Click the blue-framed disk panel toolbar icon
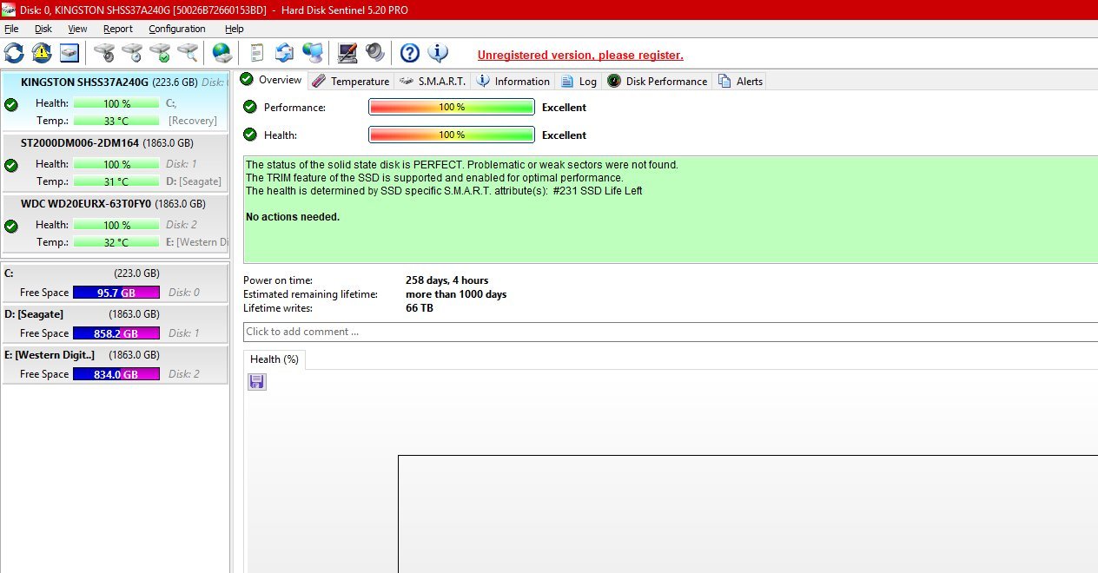Screen dimensions: 1098x573 [x=69, y=53]
